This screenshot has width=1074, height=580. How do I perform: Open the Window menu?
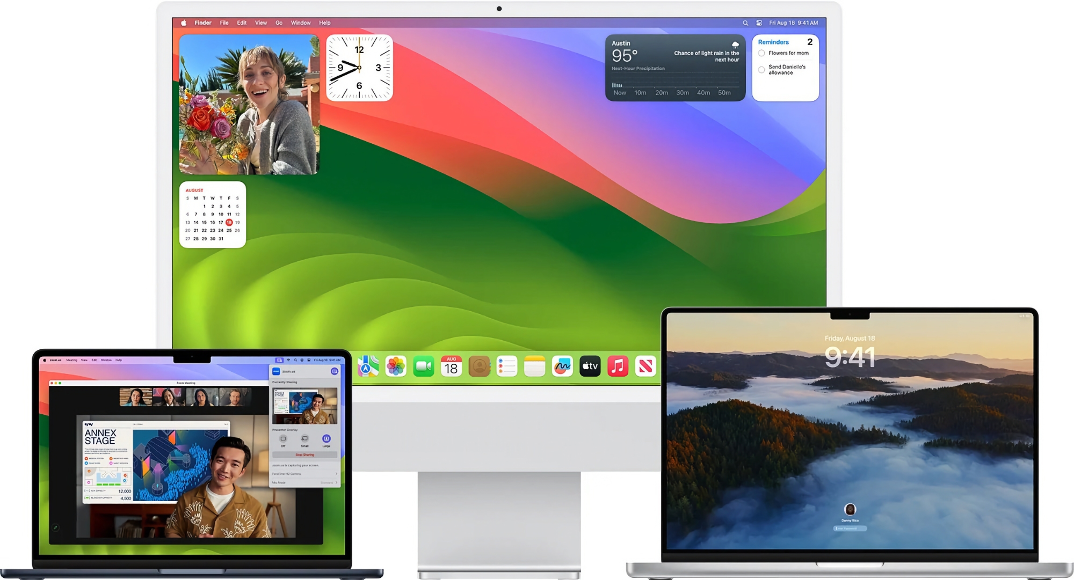301,23
